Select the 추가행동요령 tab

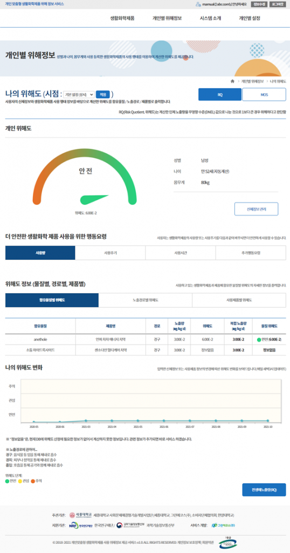[x=251, y=253]
